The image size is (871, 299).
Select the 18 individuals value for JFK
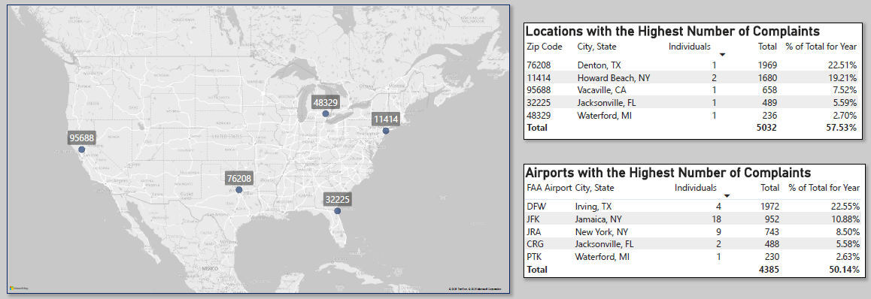pyautogui.click(x=716, y=219)
